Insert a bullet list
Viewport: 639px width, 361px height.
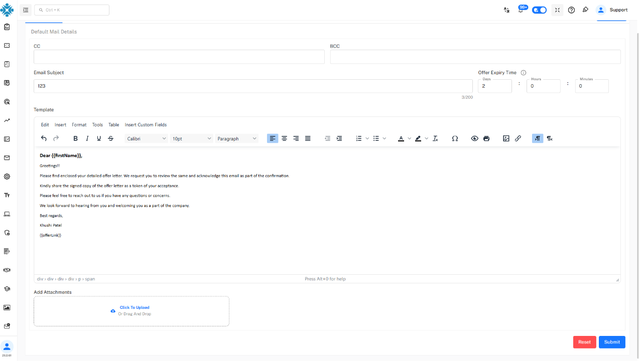pyautogui.click(x=376, y=138)
